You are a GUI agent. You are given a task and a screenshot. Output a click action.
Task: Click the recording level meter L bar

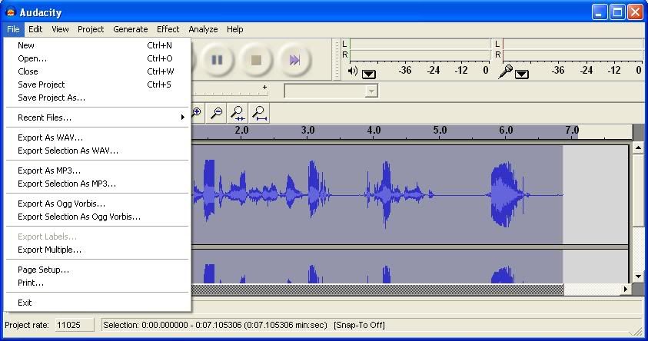[x=573, y=44]
